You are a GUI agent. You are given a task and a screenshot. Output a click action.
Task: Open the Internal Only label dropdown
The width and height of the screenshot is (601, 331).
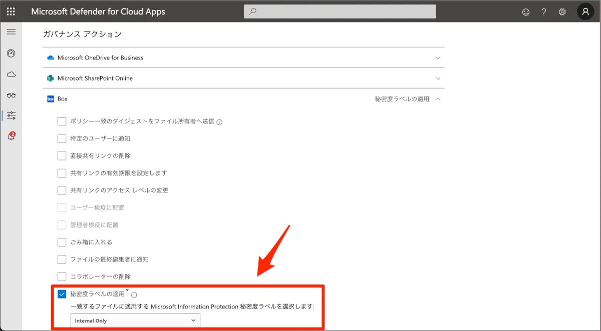point(135,320)
